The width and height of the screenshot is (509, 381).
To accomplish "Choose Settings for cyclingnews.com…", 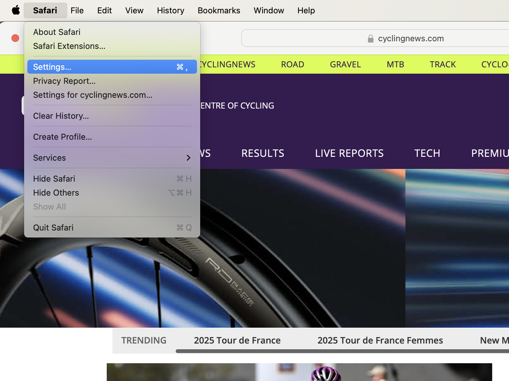I will [x=112, y=95].
